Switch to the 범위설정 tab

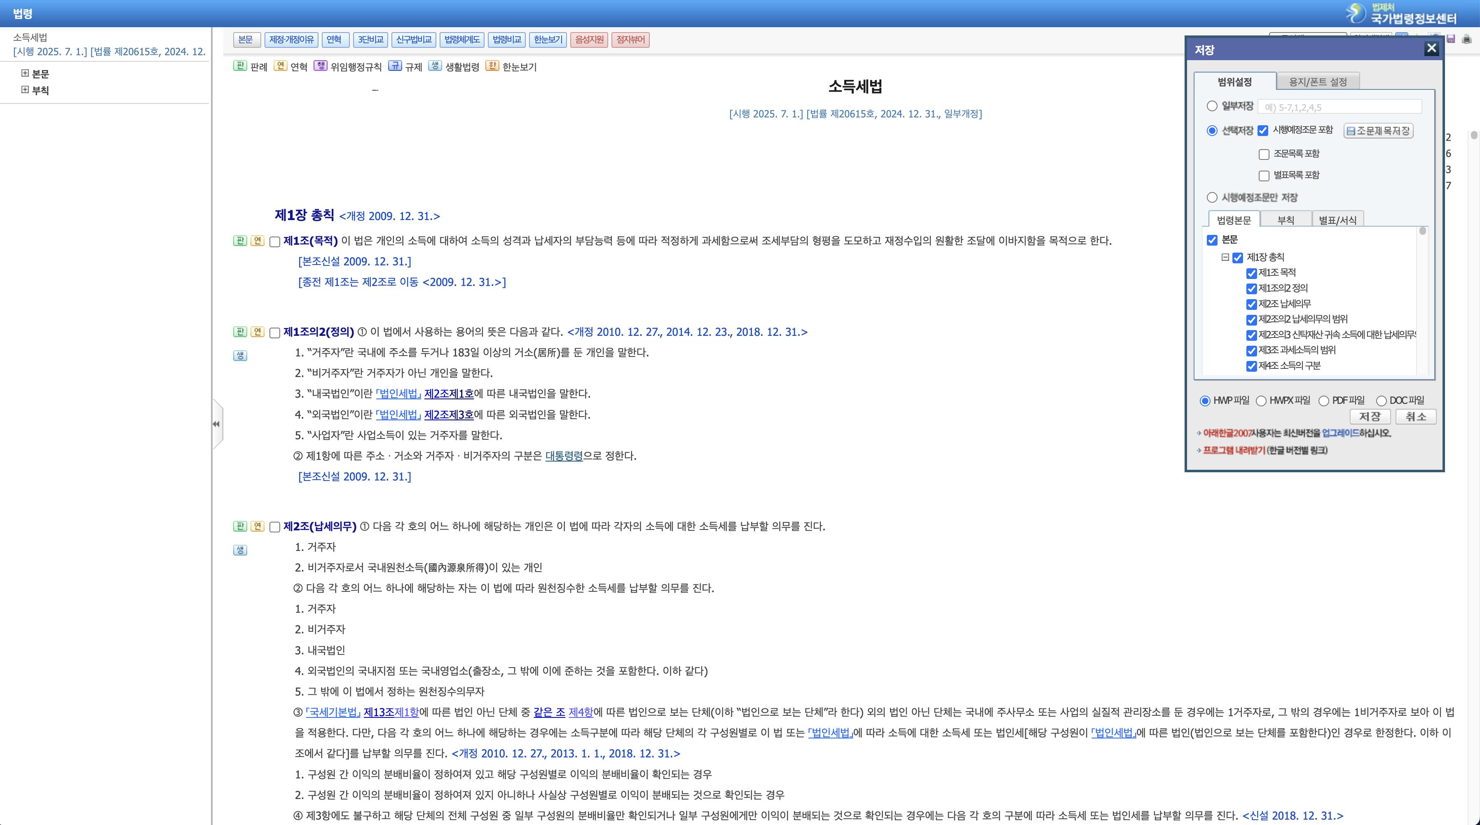pyautogui.click(x=1235, y=82)
